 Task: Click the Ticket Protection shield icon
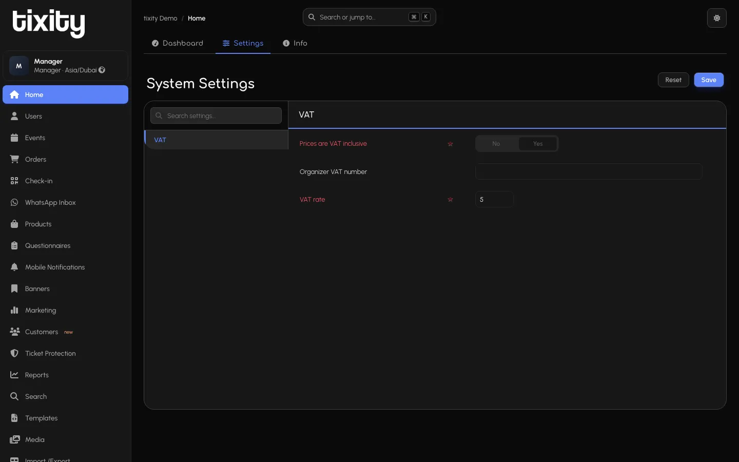point(14,353)
